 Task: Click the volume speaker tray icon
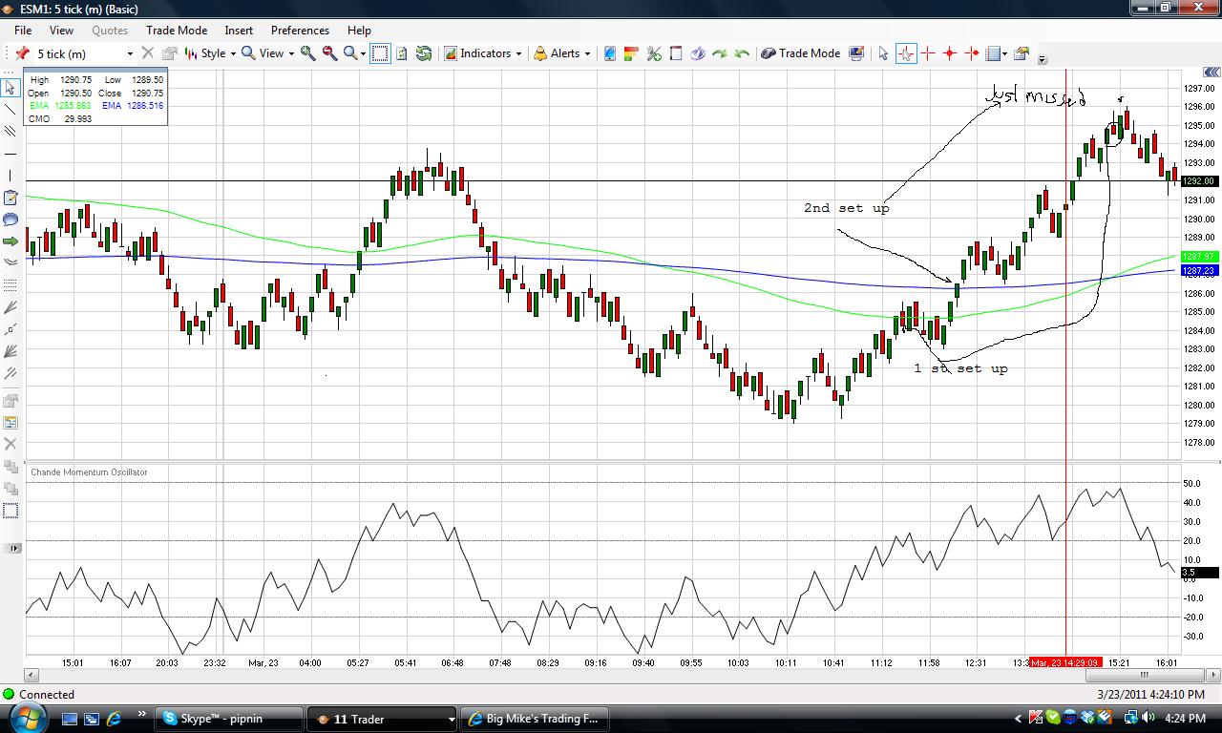tap(1147, 719)
